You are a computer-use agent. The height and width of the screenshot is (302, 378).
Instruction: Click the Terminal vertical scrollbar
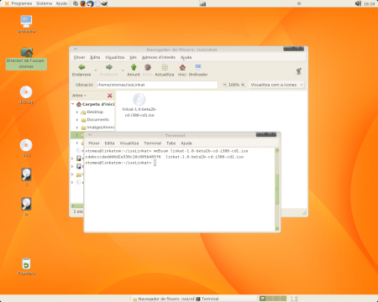[x=277, y=190]
